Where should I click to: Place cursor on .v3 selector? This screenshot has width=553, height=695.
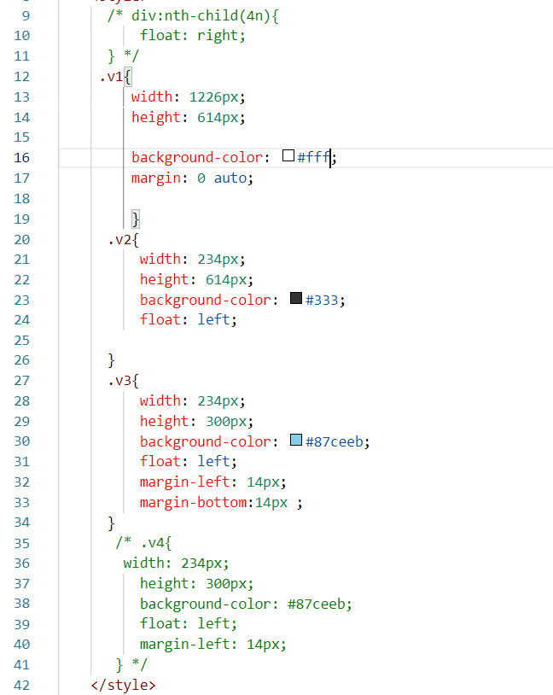(x=119, y=381)
